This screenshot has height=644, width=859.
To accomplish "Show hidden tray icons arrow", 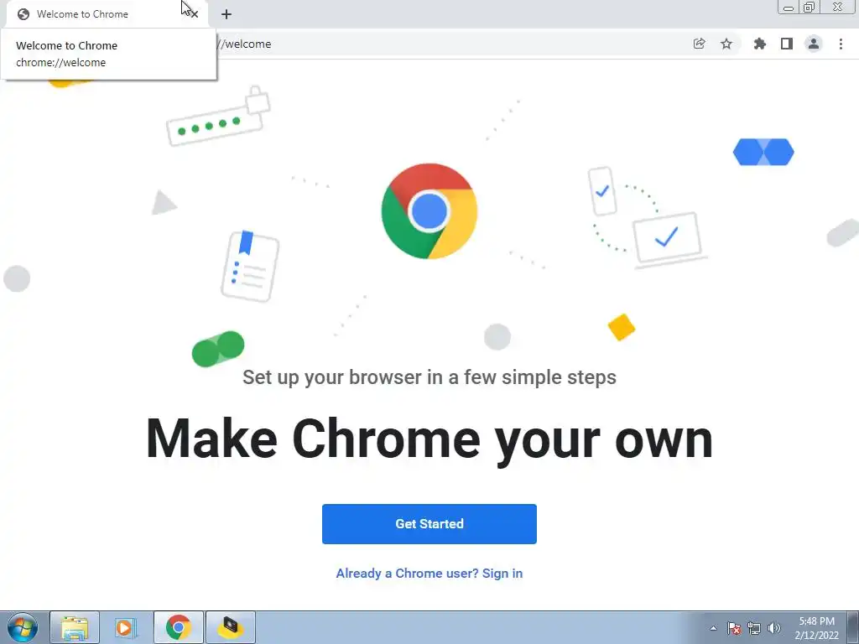I will (x=713, y=628).
